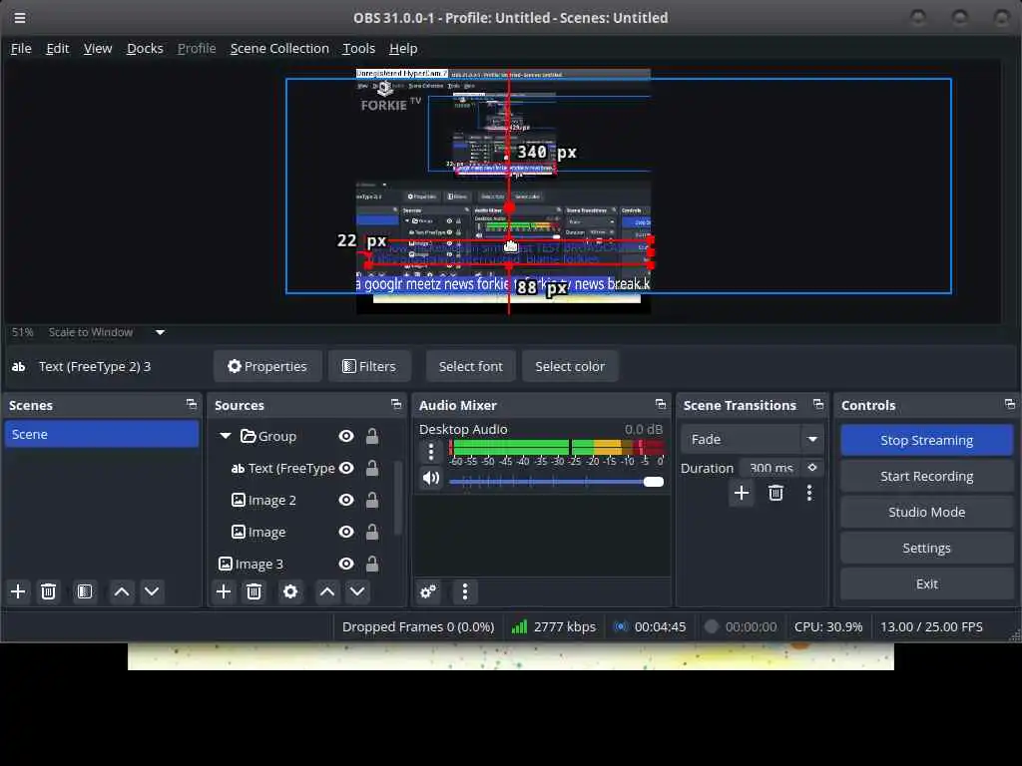This screenshot has height=766, width=1022.
Task: Select the Scene entry in Scenes list
Action: click(x=102, y=434)
